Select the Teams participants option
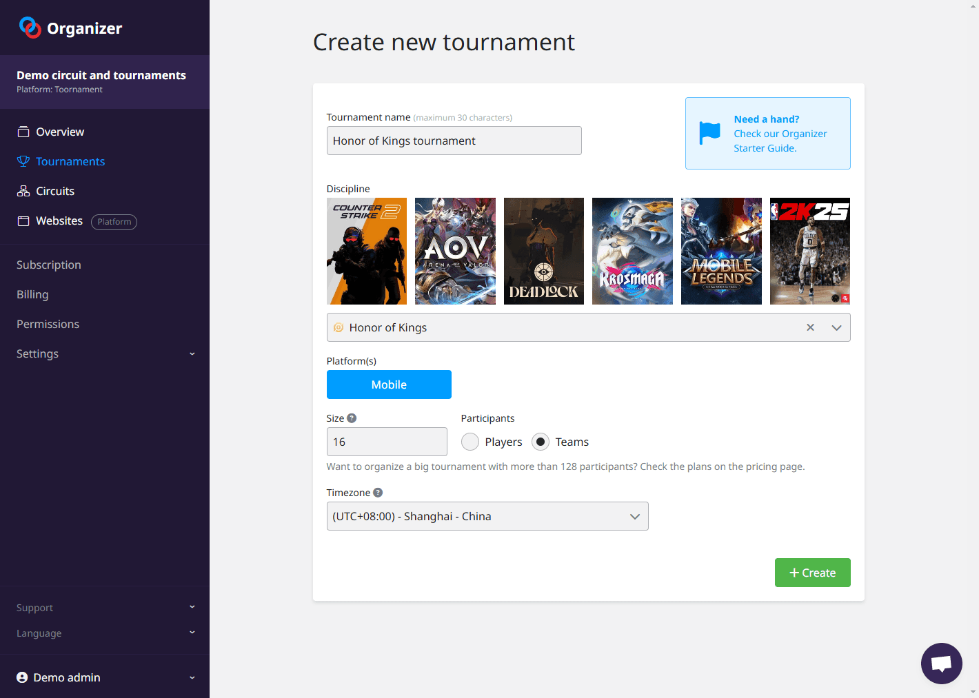Screen dimensions: 979x698 (x=541, y=442)
